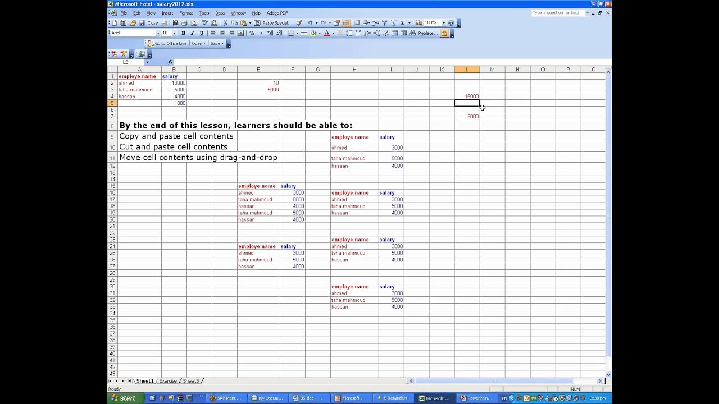Screen dimensions: 719x404
Task: Toggle the highlighted gridlines button
Action: coord(346,23)
